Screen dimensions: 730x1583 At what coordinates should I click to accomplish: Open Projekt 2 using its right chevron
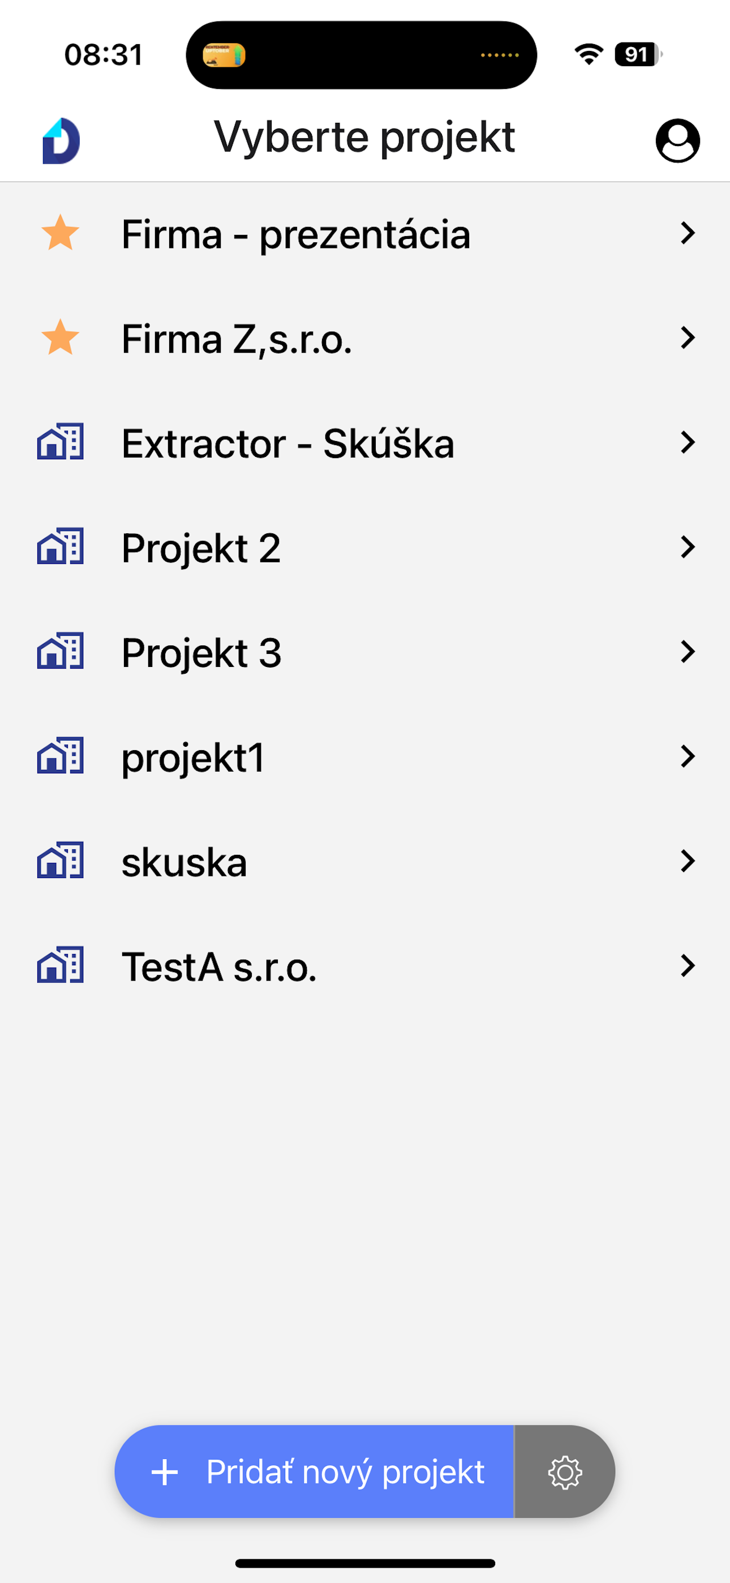click(x=688, y=546)
